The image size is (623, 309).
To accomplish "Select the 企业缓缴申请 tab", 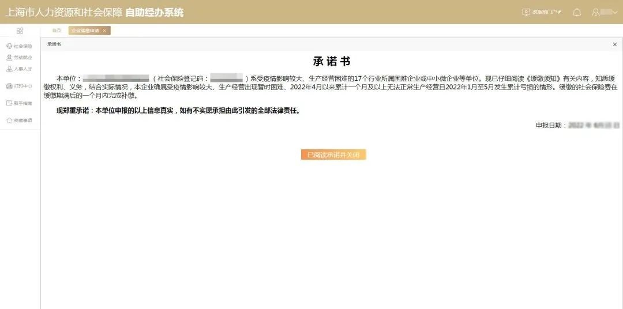I will (x=85, y=31).
